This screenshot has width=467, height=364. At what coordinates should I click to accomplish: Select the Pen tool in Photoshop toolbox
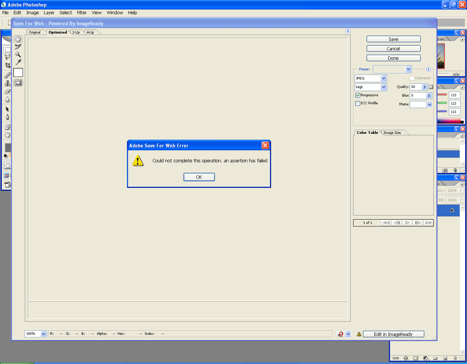pos(7,117)
